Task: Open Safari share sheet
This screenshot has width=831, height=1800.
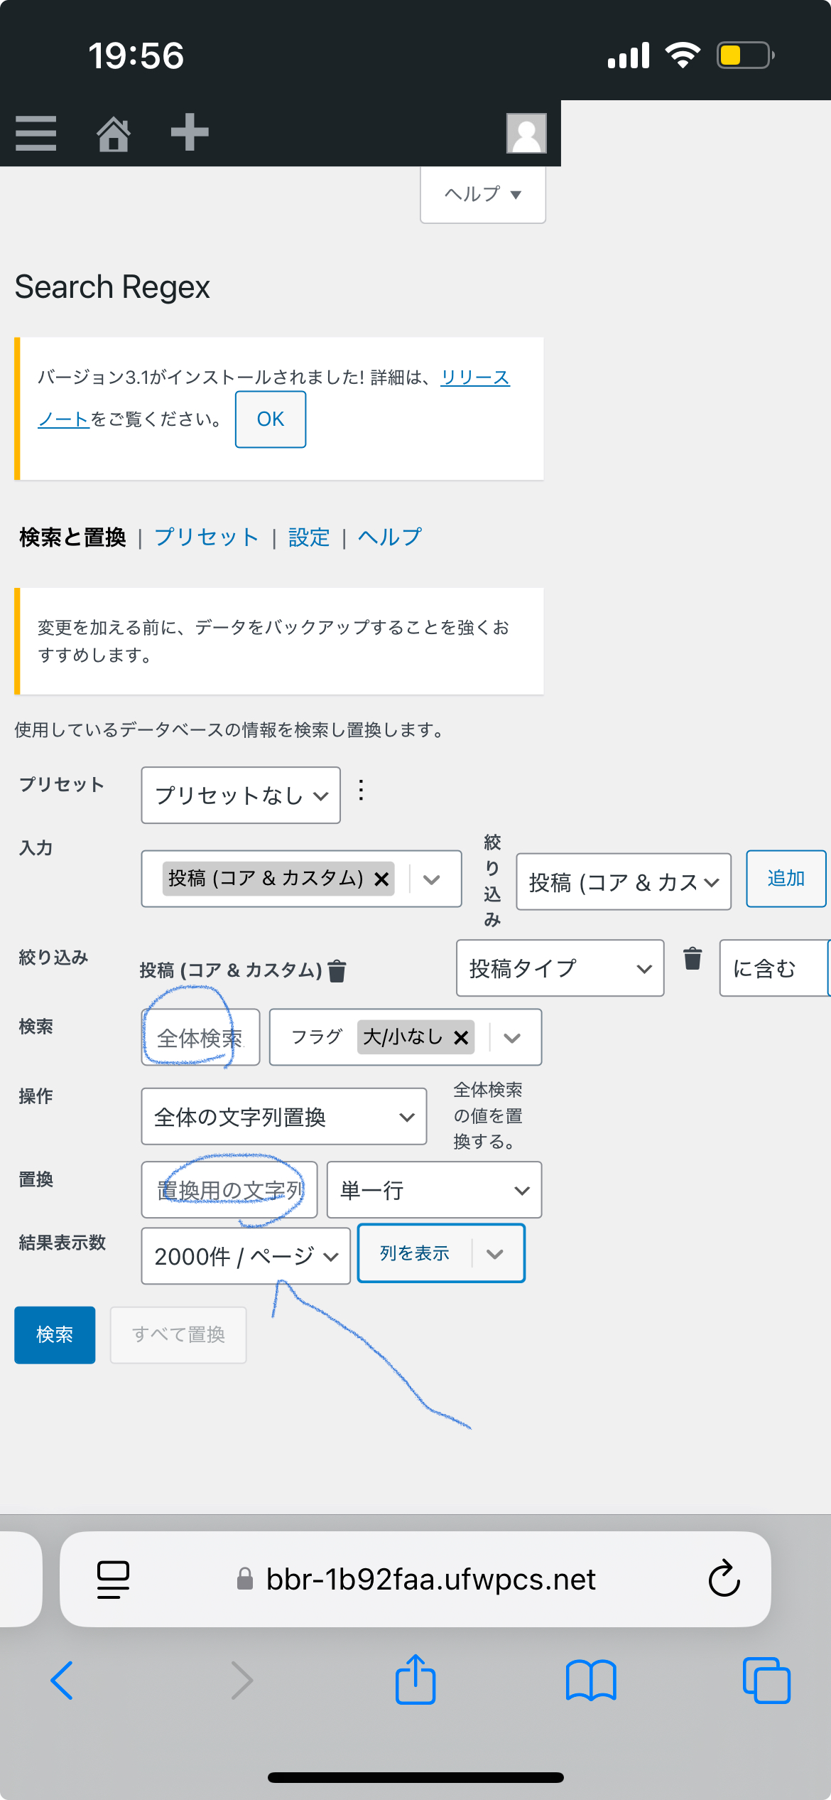Action: click(x=415, y=1681)
